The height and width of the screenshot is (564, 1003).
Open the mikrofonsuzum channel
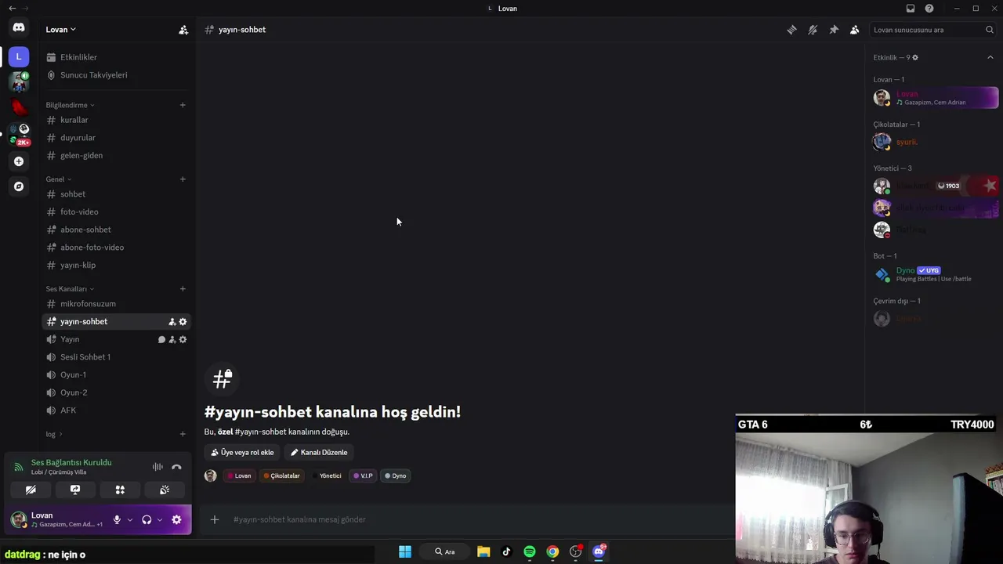(116, 304)
